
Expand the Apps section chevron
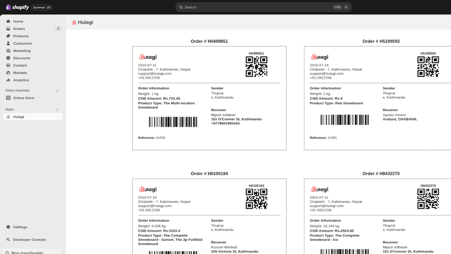(57, 110)
